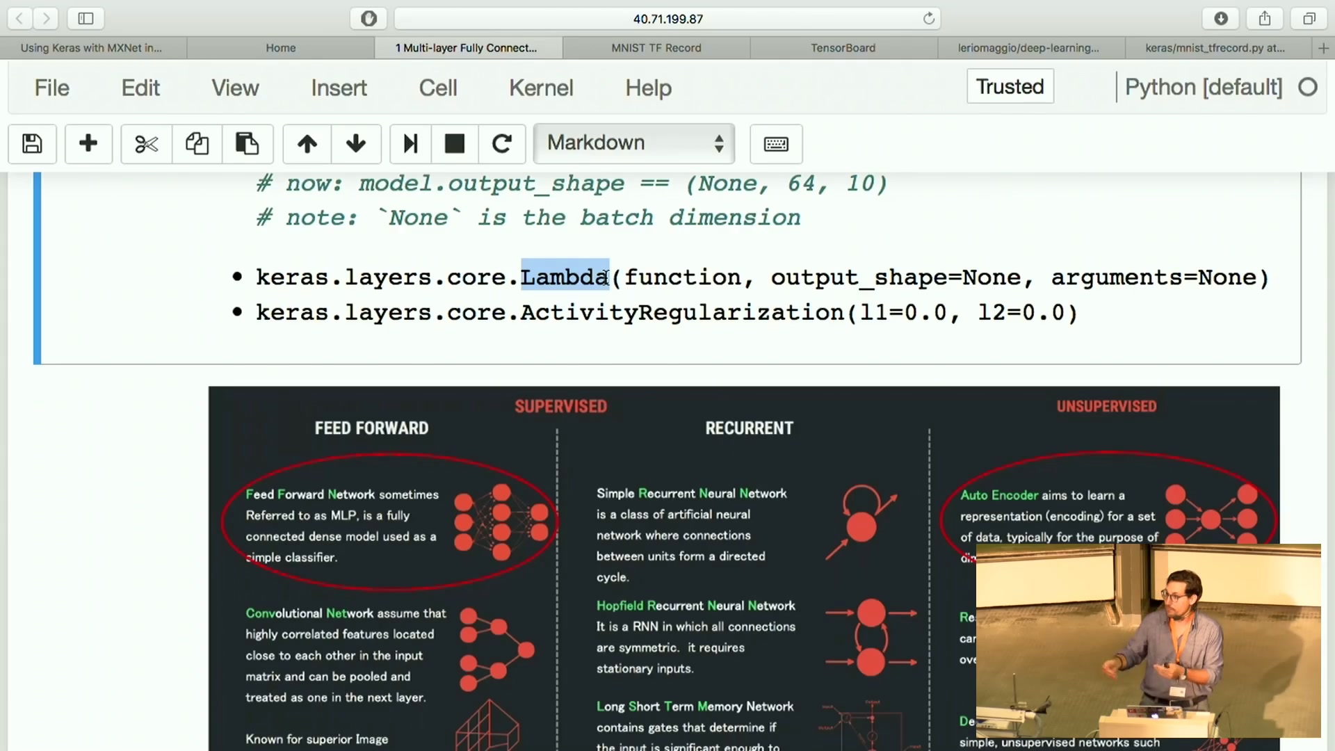Open the Safari share icon
The image size is (1335, 751).
(1265, 19)
